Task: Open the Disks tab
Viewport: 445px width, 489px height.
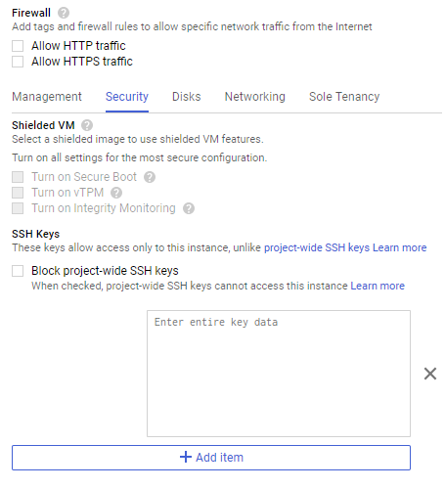Action: (x=186, y=97)
